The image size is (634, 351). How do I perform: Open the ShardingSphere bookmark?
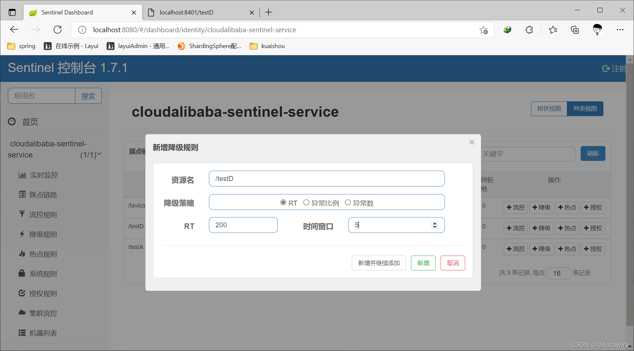click(210, 46)
